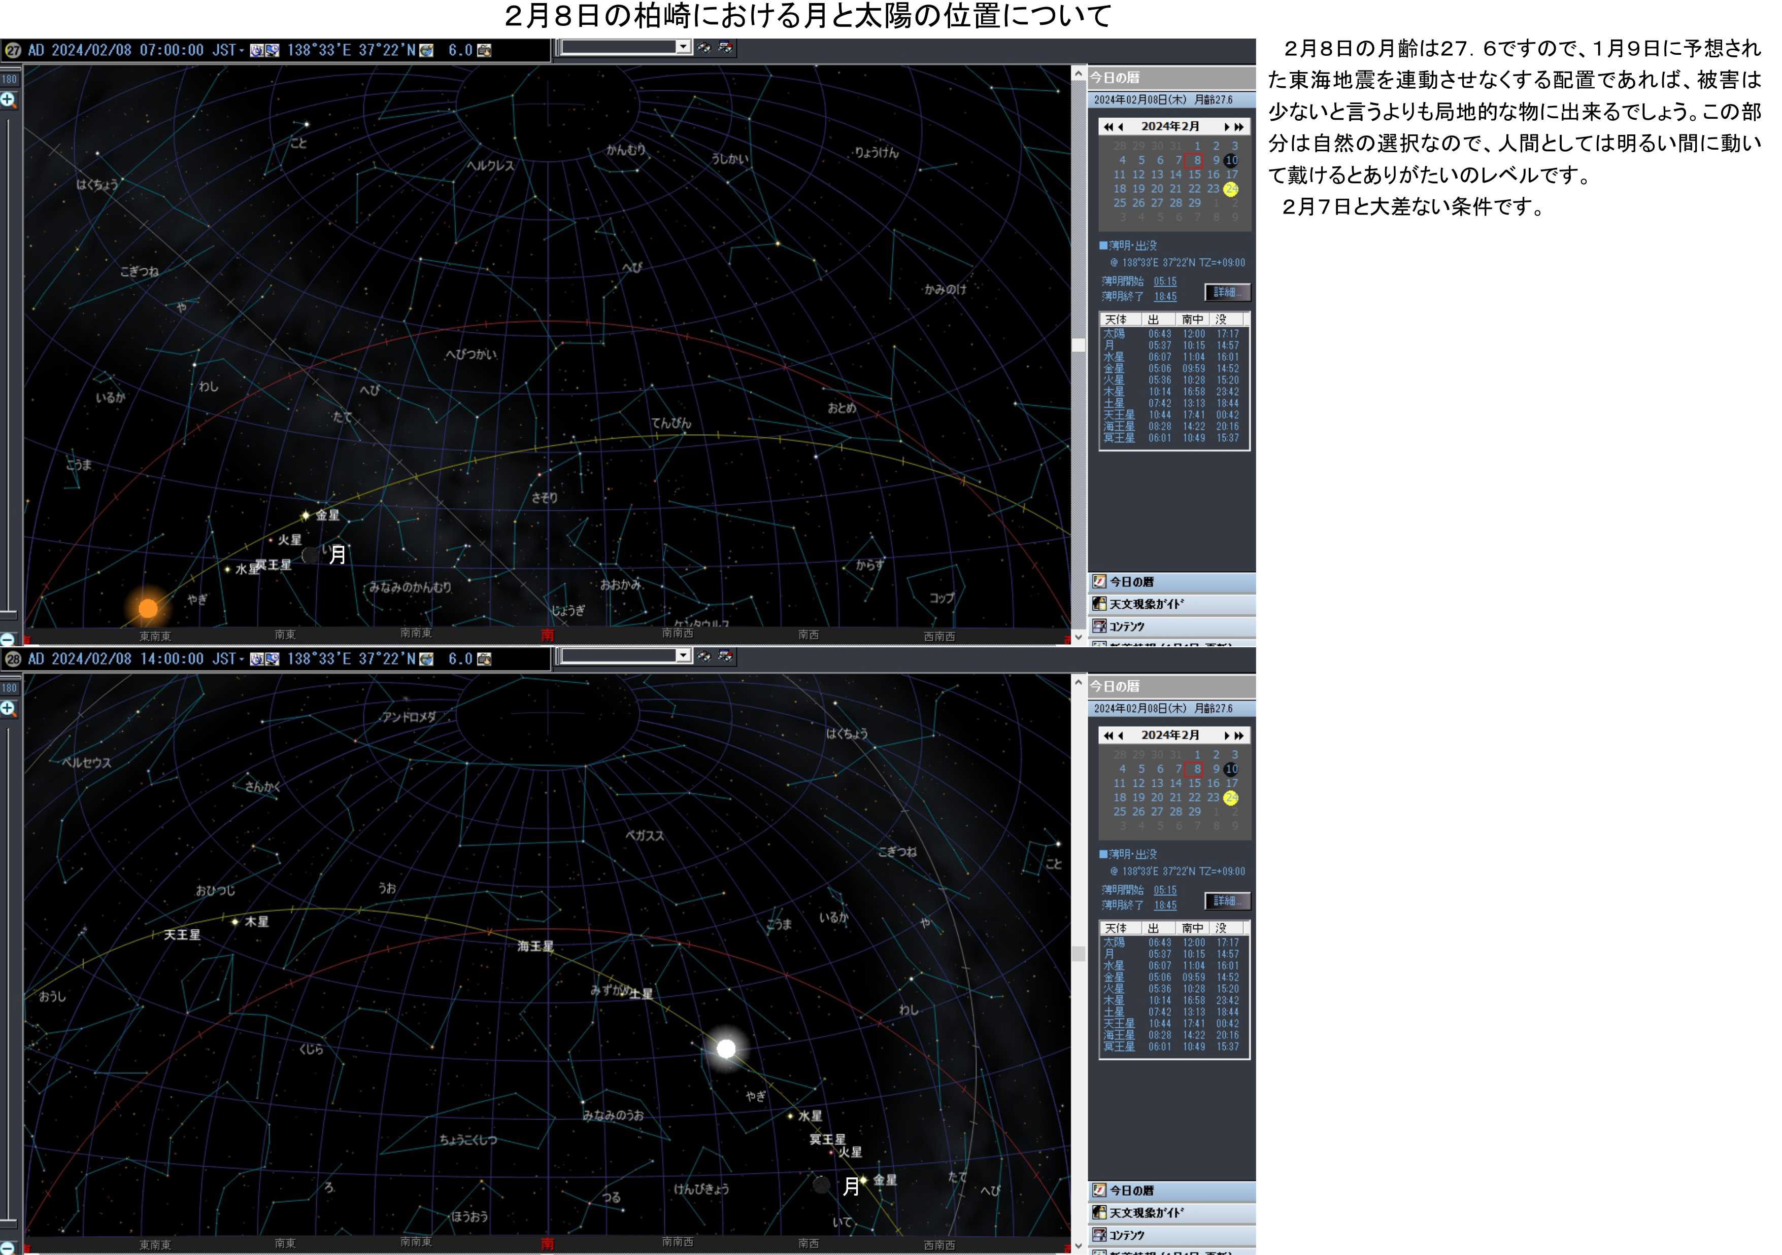This screenshot has height=1255, width=1782.
Task: Click scroll-down arrow of lower chart scrollbar
Action: tap(1079, 1246)
